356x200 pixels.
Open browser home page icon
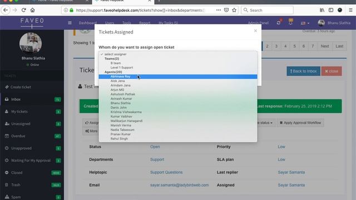(32, 10)
